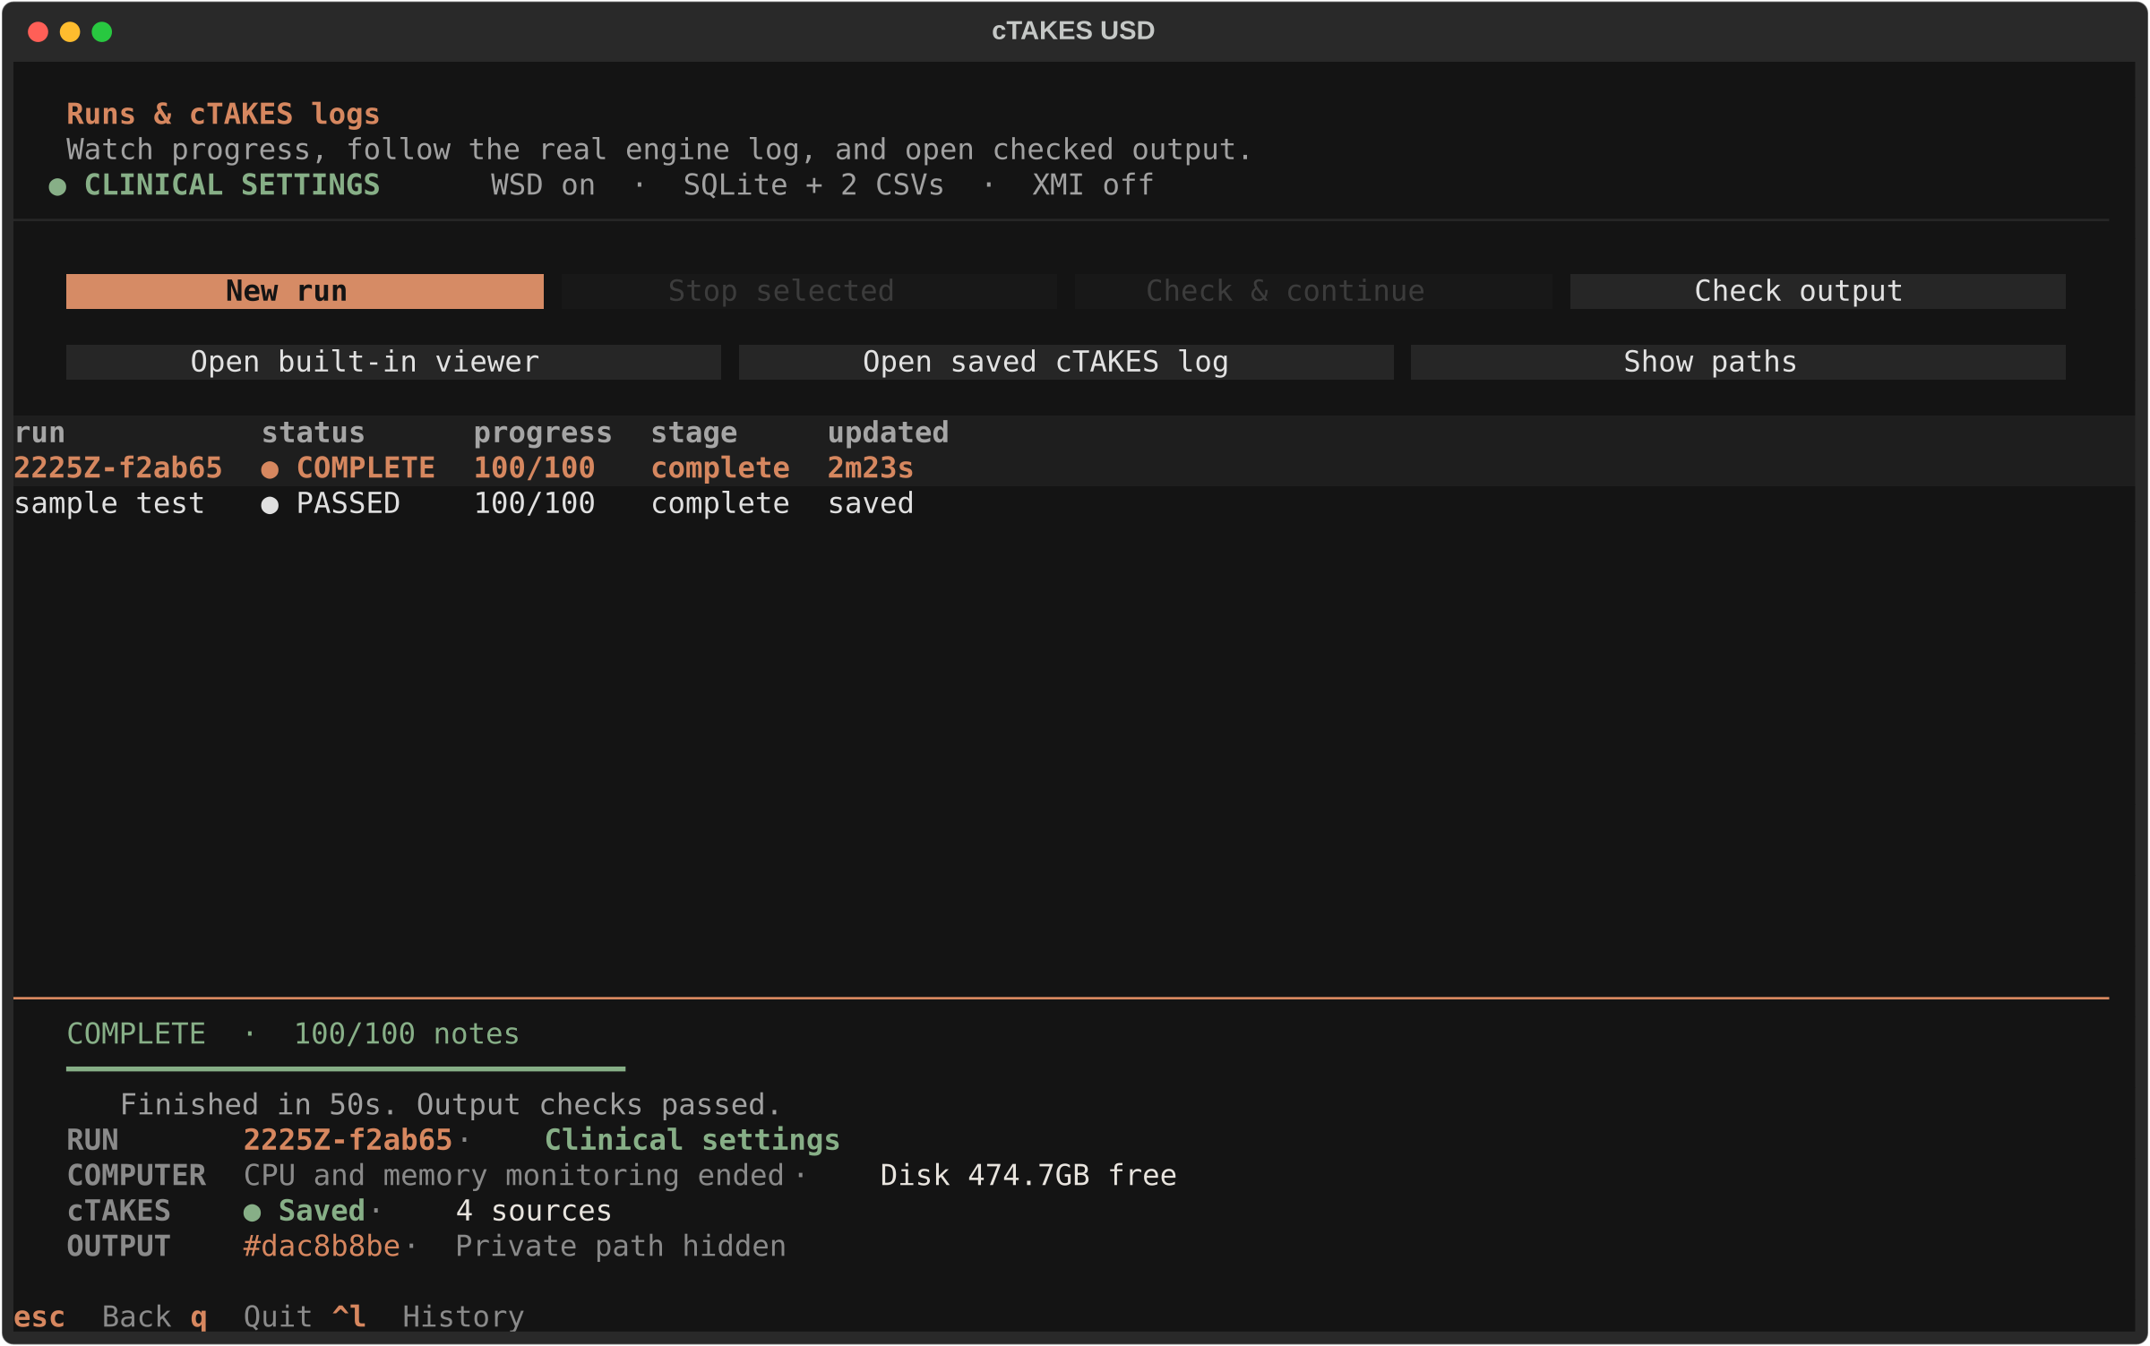This screenshot has width=2150, height=1346.
Task: Open saved cTAKES log
Action: 1066,362
